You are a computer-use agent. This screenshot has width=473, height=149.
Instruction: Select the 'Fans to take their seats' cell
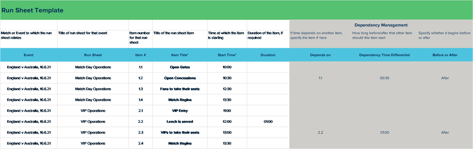click(x=180, y=89)
